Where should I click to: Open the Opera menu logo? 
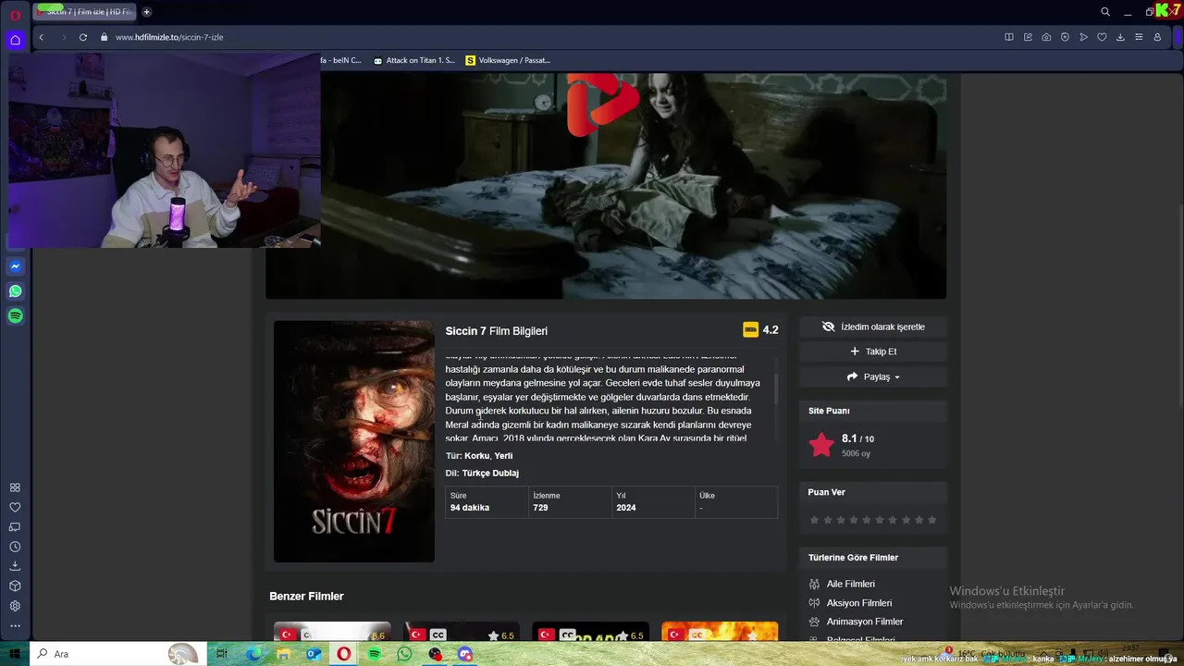pos(15,14)
